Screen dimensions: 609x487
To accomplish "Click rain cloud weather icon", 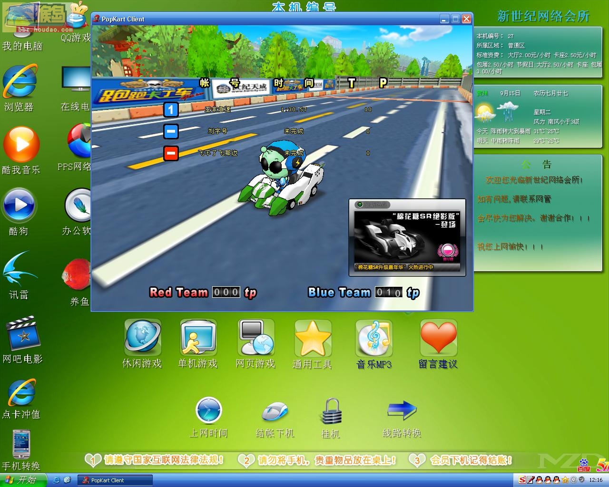I will coord(508,111).
